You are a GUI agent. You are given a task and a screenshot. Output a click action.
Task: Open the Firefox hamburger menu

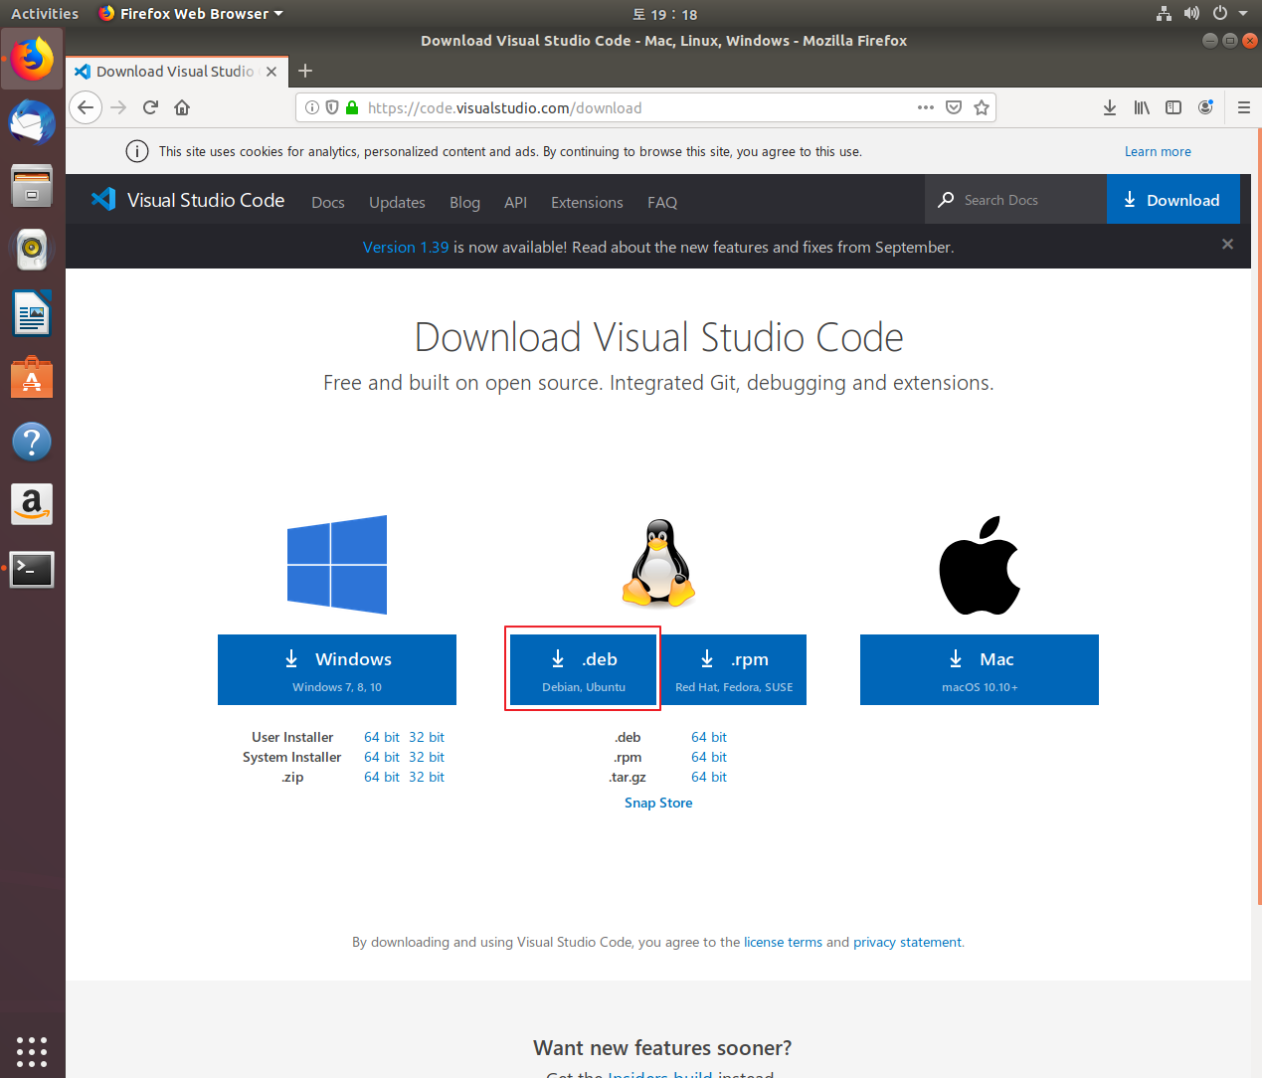1244,107
